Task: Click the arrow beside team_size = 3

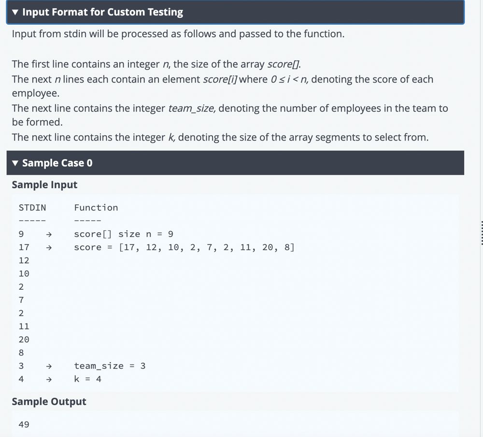Action: point(49,366)
